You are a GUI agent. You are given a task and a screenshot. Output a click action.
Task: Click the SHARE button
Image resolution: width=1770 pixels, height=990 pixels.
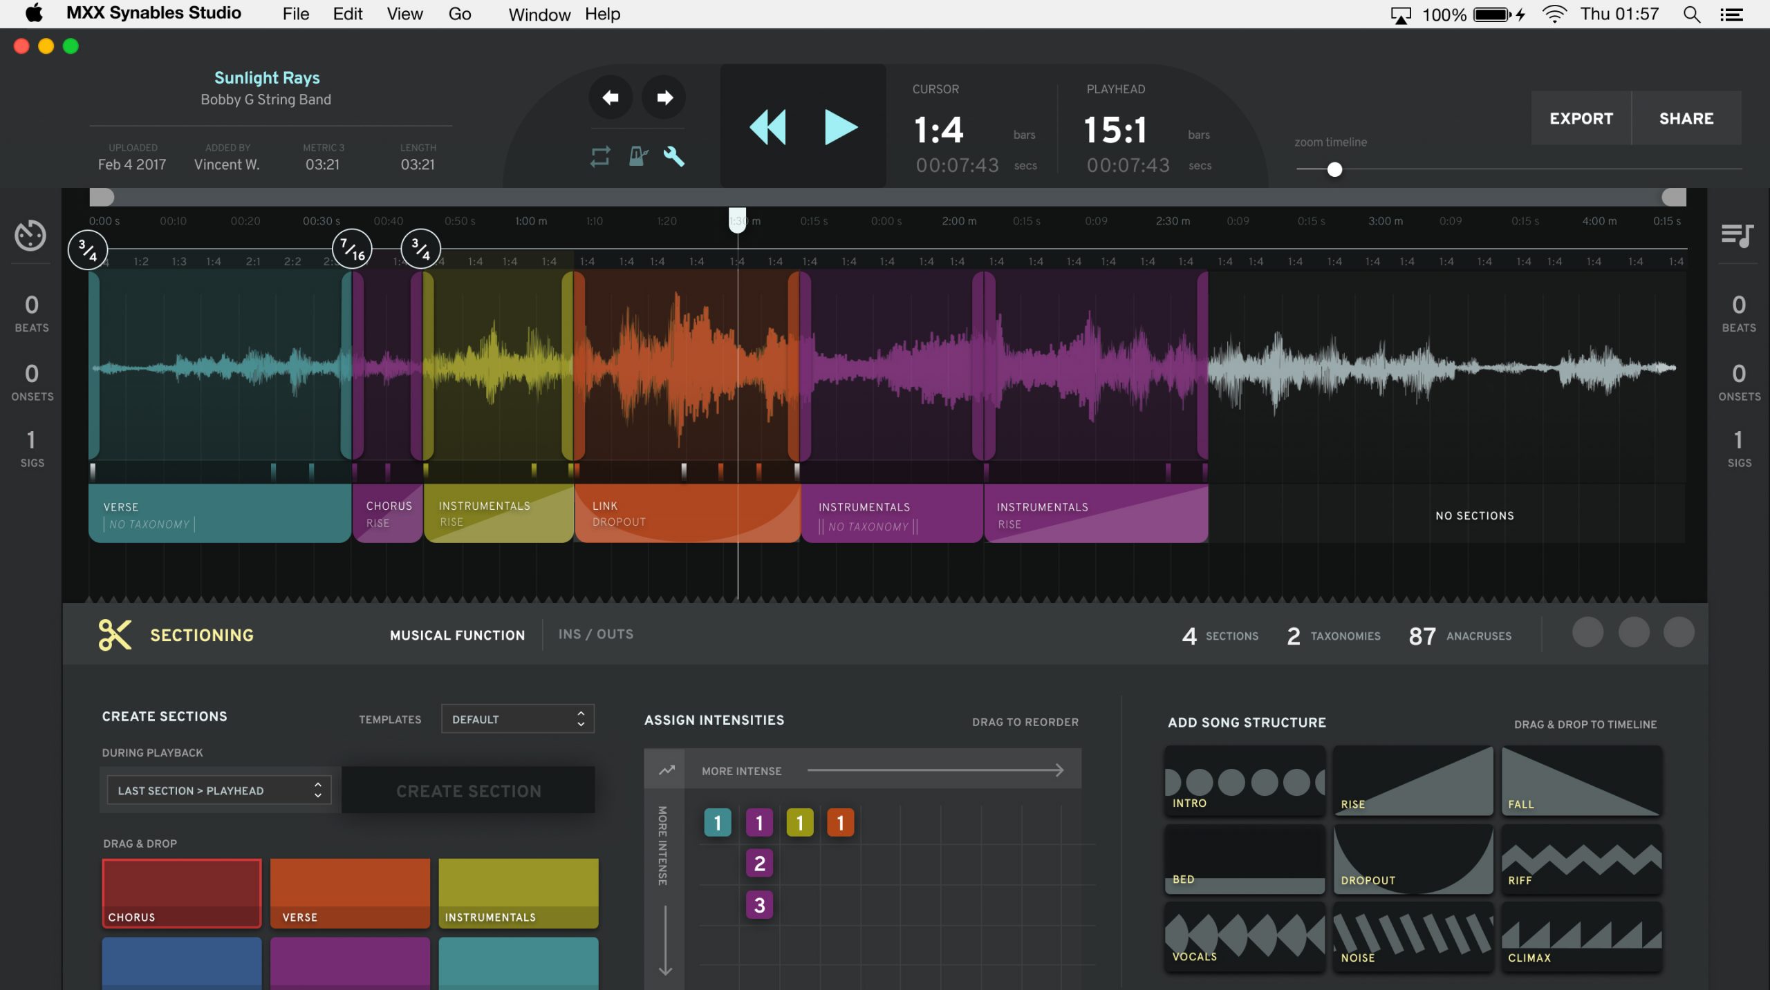[1686, 118]
